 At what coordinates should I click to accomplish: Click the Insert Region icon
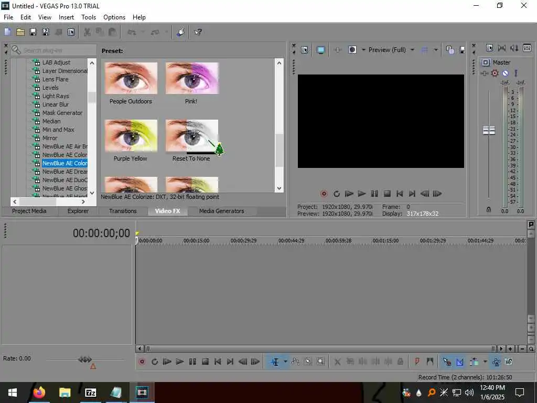point(430,362)
